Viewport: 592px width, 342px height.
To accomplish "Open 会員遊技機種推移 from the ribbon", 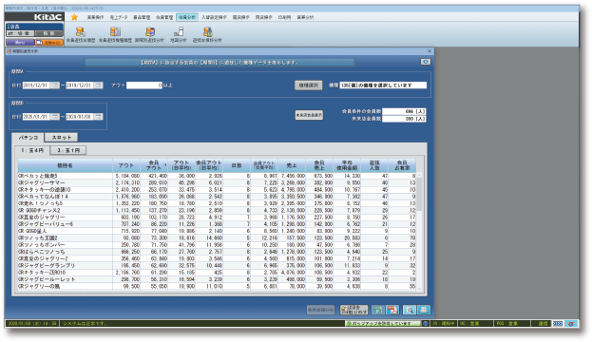I will [115, 35].
